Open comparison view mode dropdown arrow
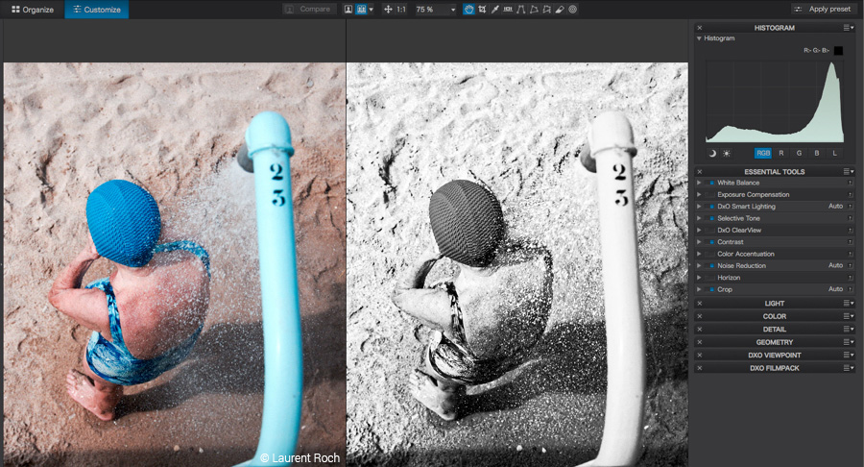 (371, 10)
